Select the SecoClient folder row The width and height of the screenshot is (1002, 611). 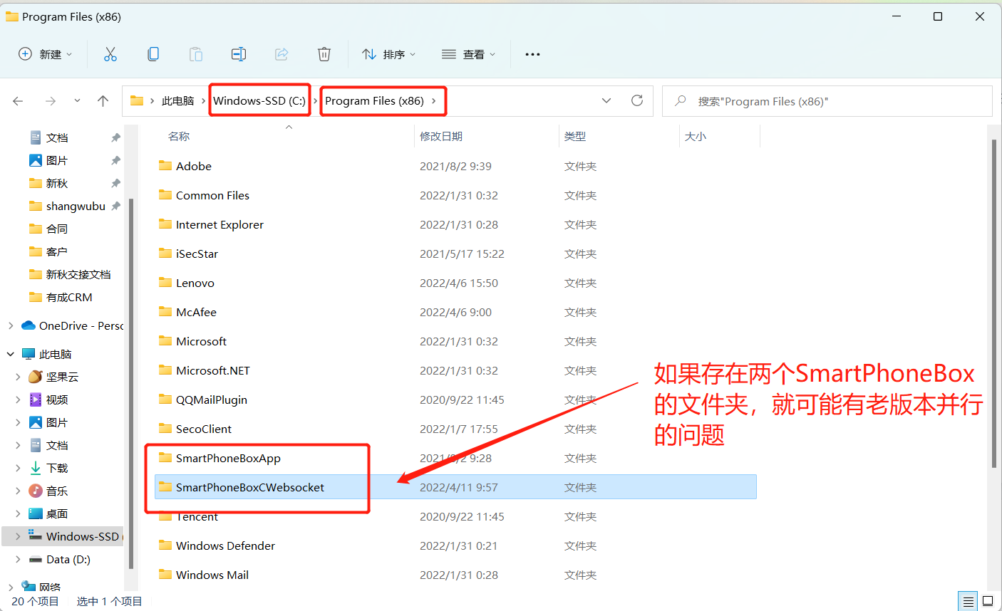point(455,429)
